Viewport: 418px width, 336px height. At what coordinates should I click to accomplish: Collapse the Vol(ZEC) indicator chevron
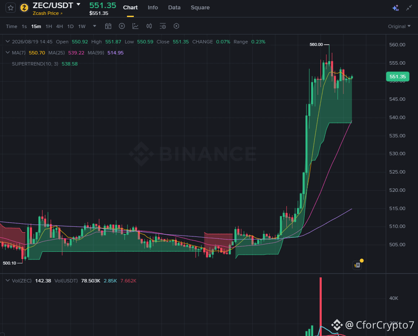pyautogui.click(x=8, y=280)
